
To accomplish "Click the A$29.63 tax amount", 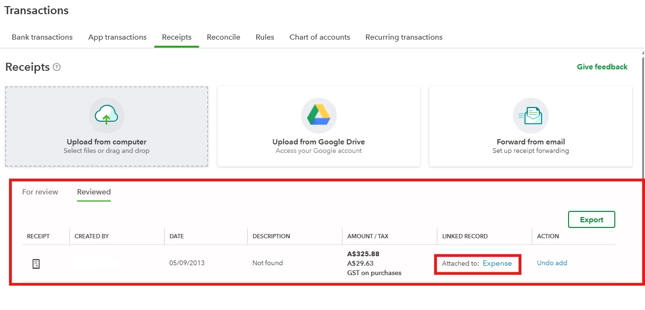I will click(360, 263).
